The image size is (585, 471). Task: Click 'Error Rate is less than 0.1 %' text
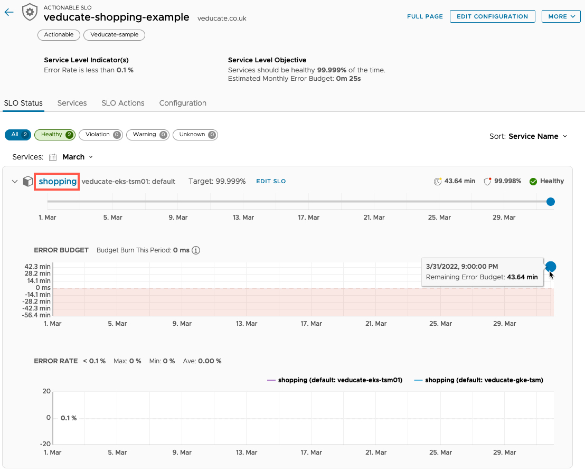(89, 70)
